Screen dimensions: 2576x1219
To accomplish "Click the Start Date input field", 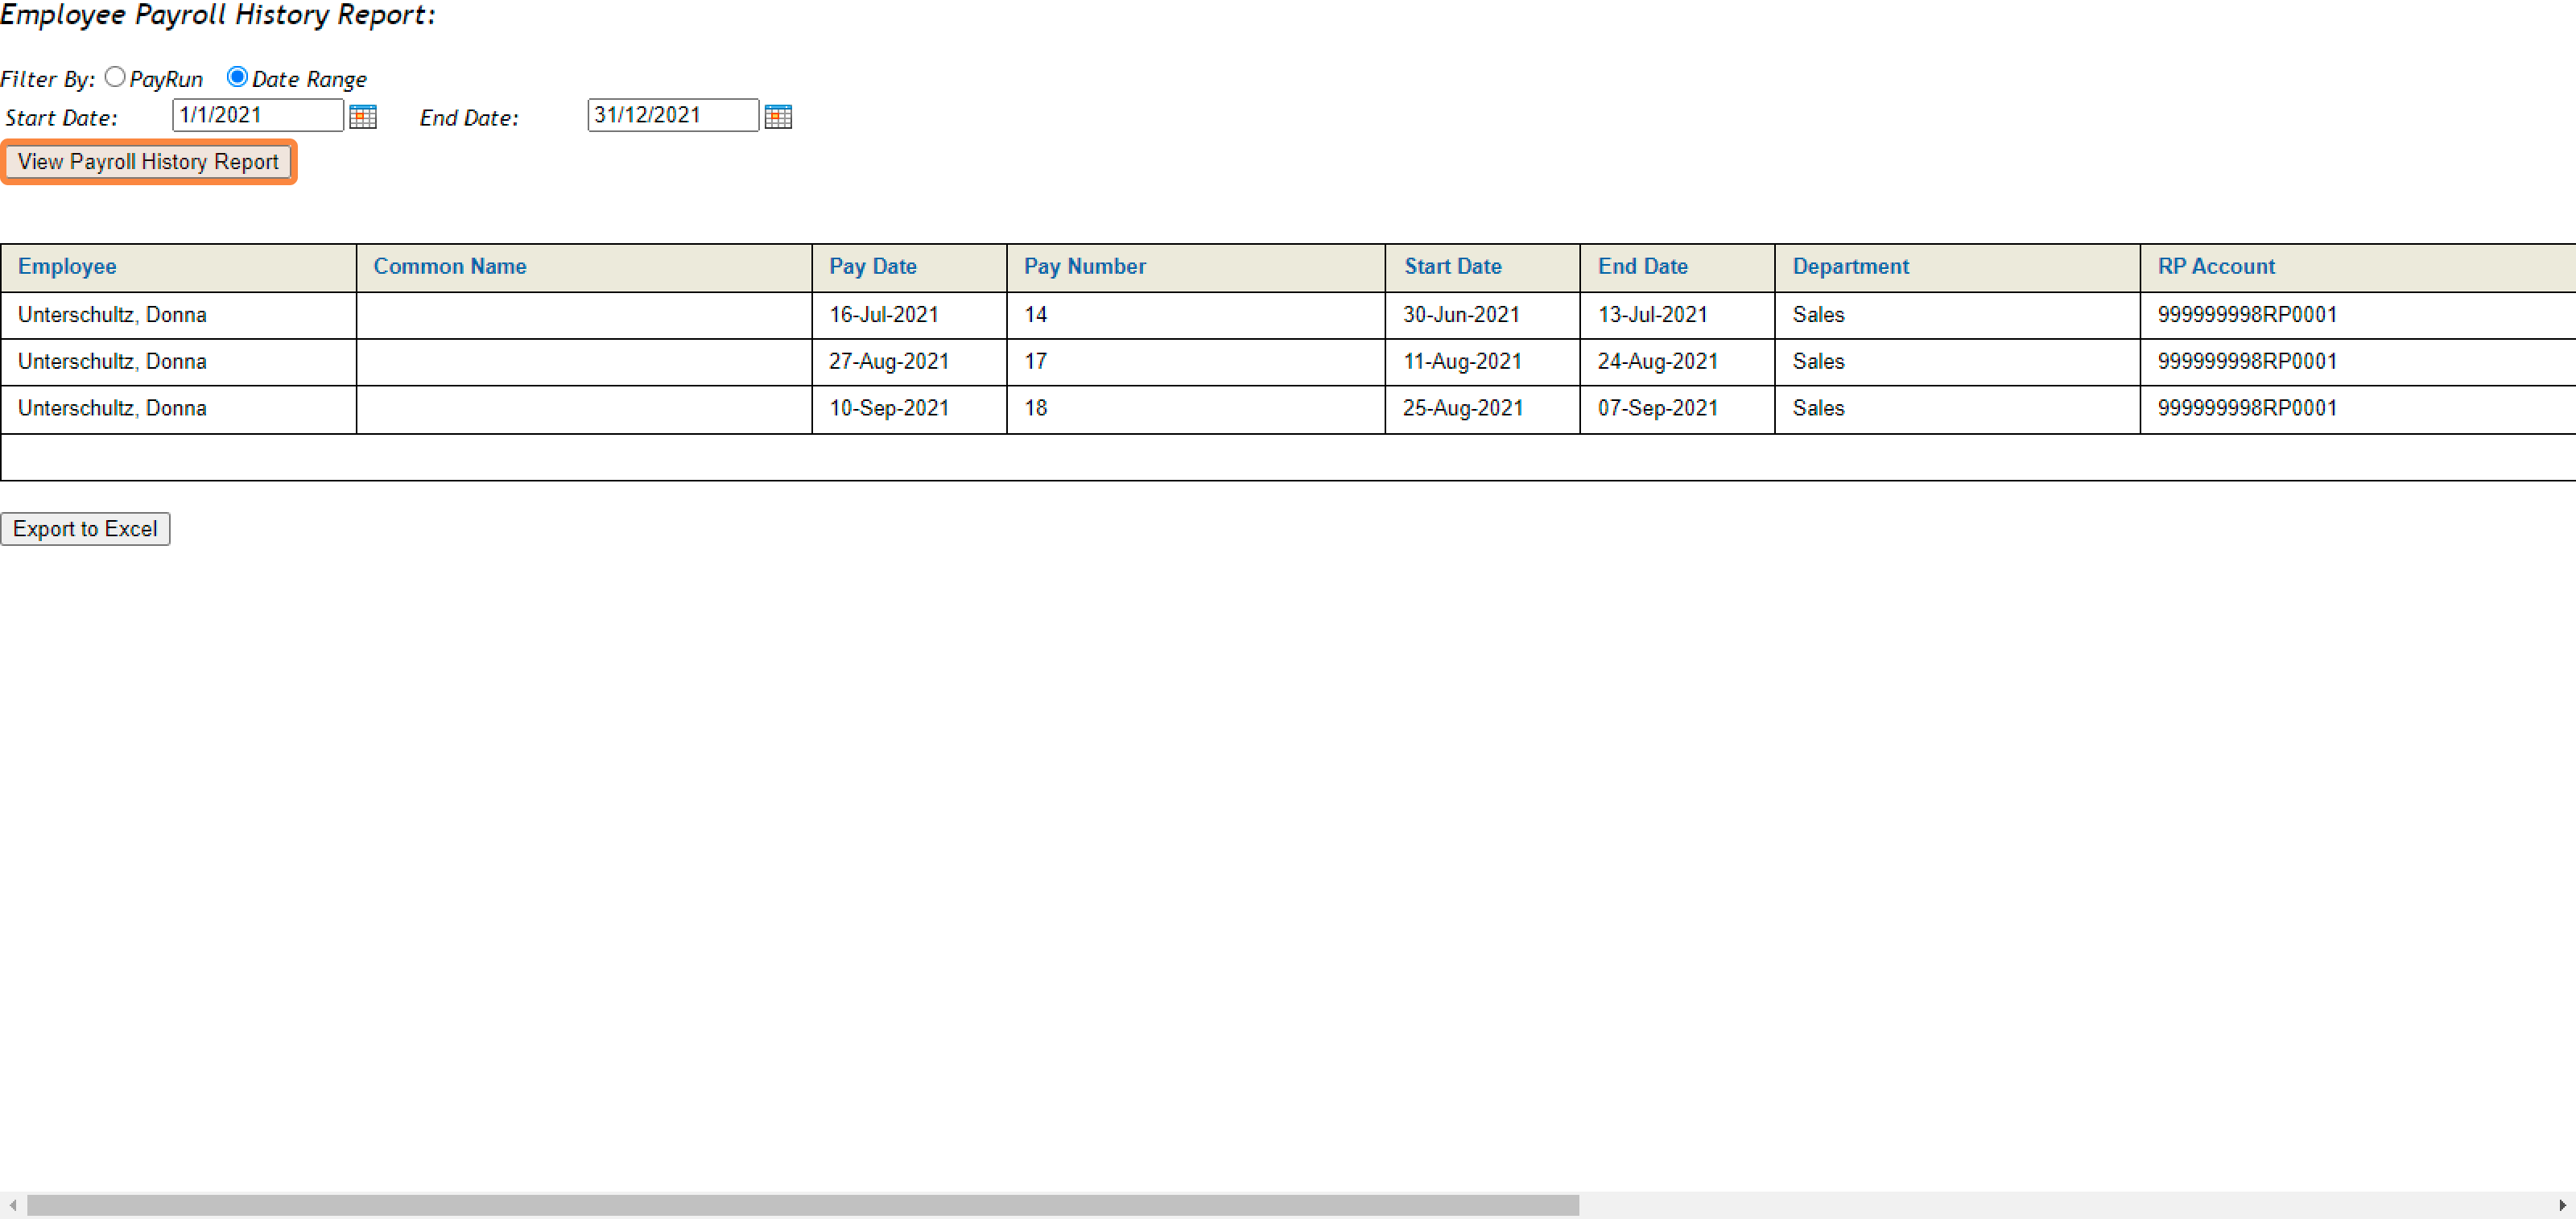I will tap(258, 115).
